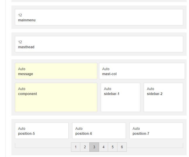Set column count to 6
This screenshot has height=157, width=189.
122,147
